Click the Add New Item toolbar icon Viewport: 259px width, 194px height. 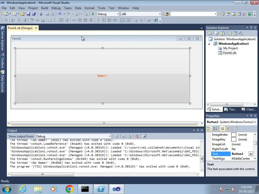point(14,14)
